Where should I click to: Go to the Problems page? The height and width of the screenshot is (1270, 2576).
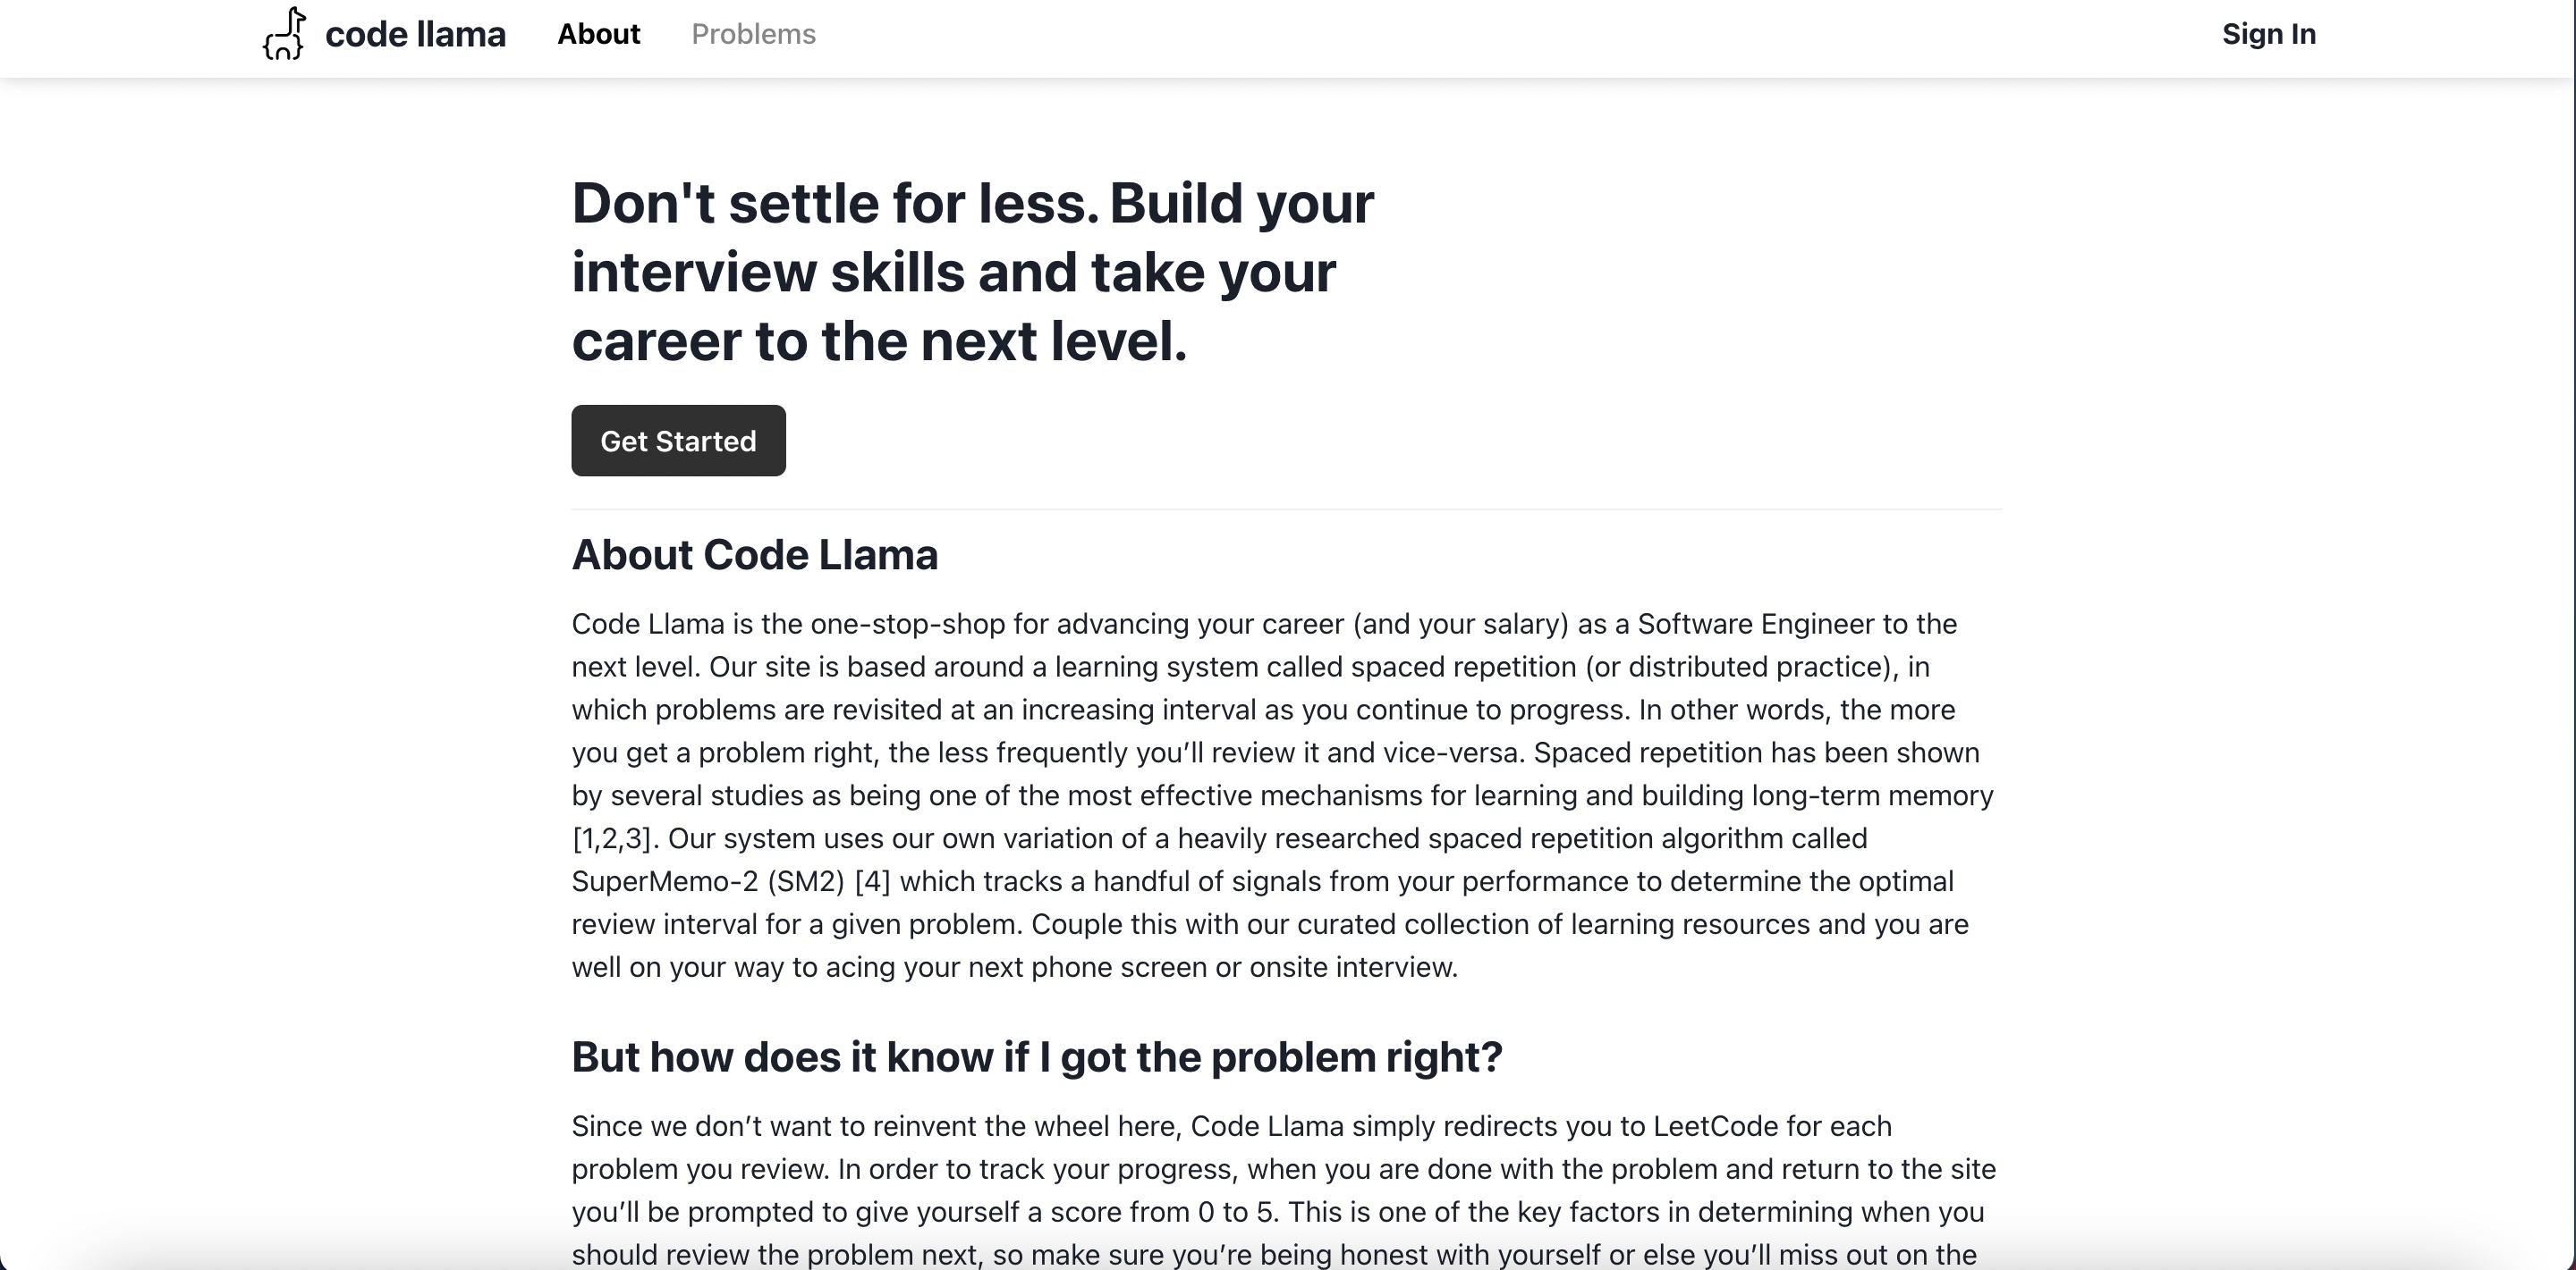click(753, 34)
